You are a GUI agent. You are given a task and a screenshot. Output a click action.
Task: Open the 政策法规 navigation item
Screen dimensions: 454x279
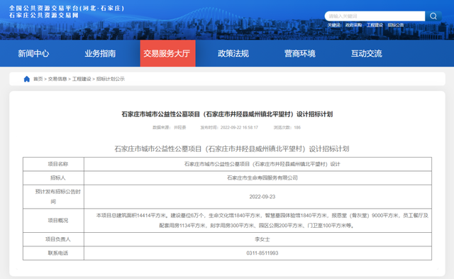coord(233,53)
